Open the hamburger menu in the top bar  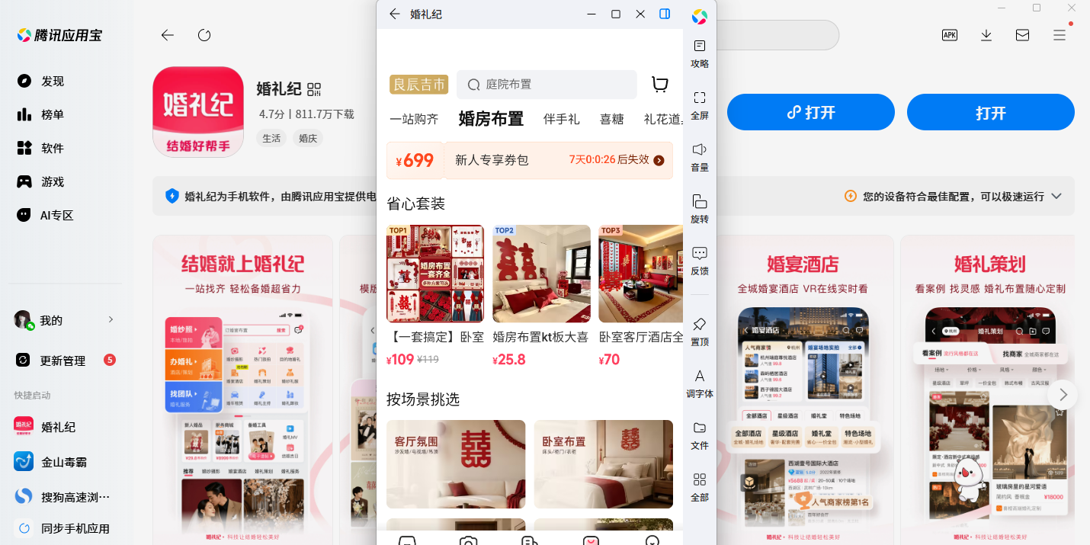(x=1060, y=35)
